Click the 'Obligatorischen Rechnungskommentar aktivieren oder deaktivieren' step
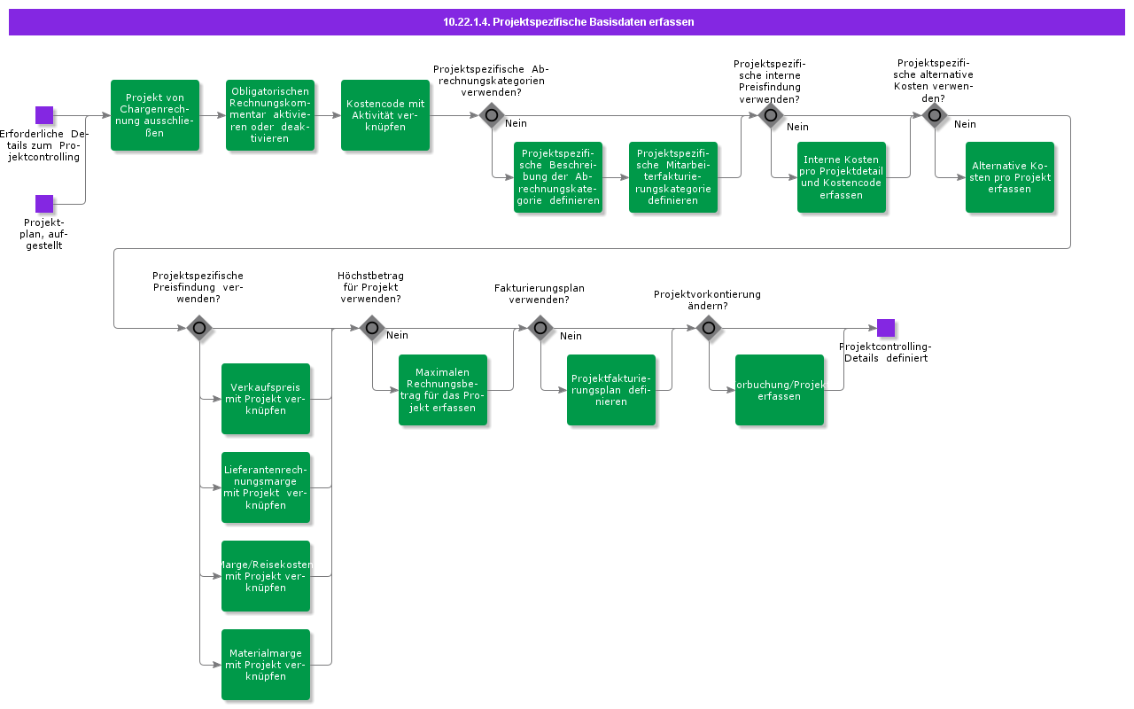 click(271, 115)
